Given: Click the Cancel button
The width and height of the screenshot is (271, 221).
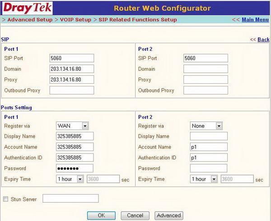Looking at the screenshot, I should click(135, 216).
